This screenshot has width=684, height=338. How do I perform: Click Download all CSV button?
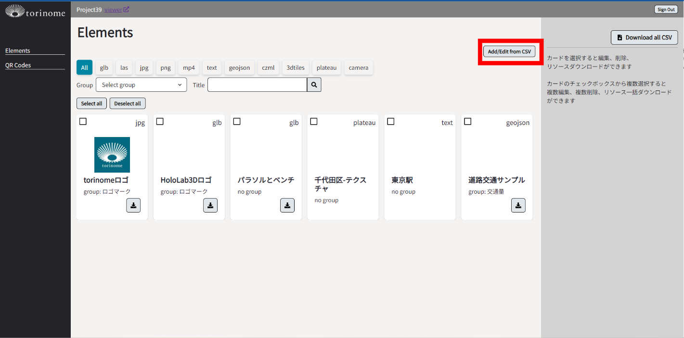click(x=644, y=38)
